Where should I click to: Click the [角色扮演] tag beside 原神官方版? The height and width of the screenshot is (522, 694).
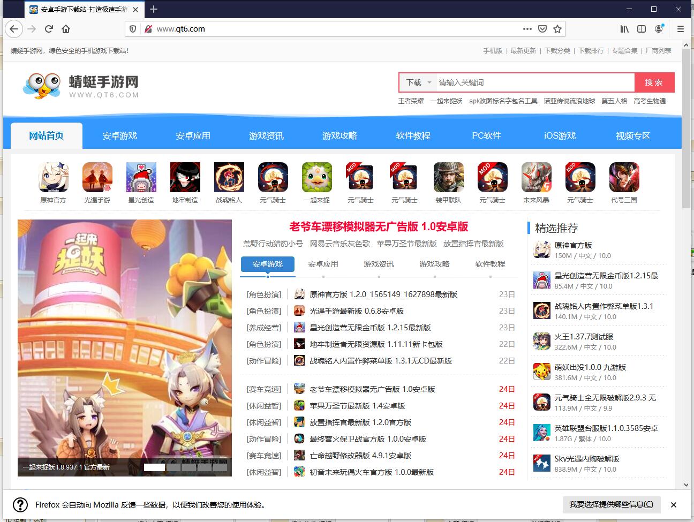(x=264, y=294)
